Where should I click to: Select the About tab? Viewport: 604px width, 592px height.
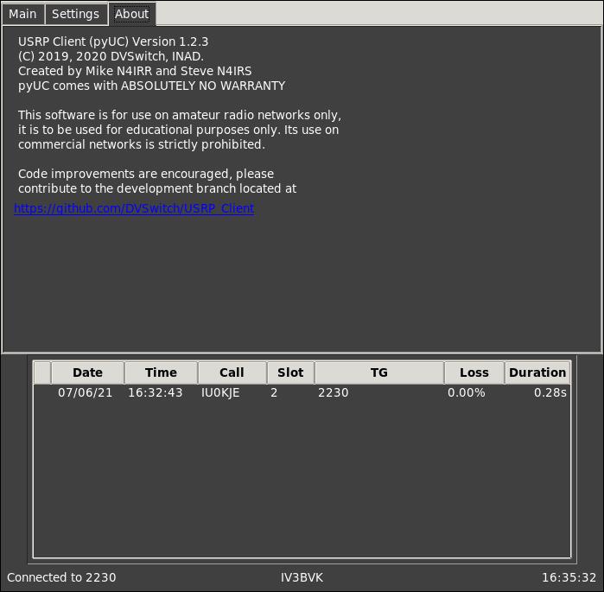click(131, 14)
